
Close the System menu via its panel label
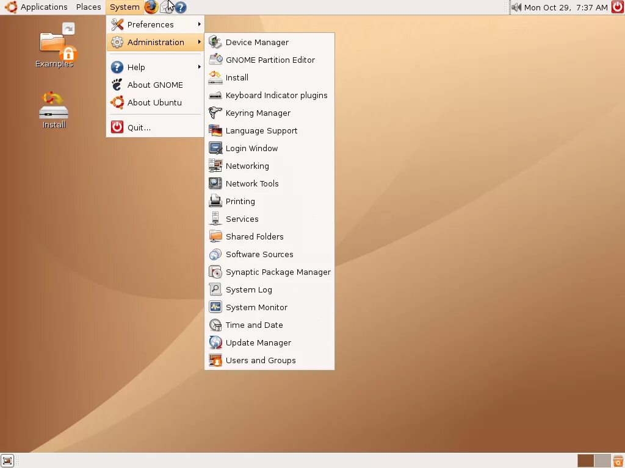[125, 7]
